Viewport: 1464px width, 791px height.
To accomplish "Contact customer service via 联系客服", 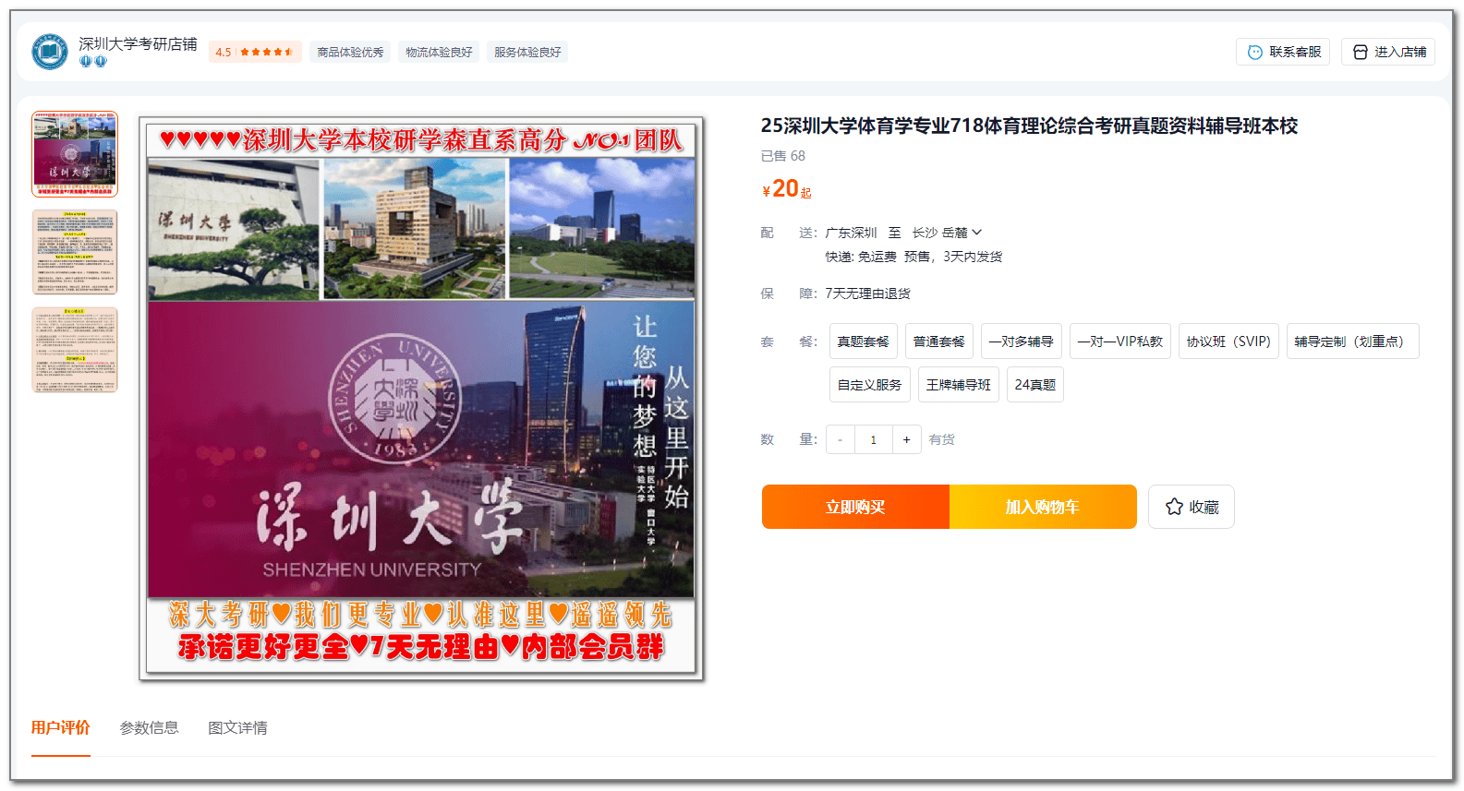I will click(x=1283, y=53).
